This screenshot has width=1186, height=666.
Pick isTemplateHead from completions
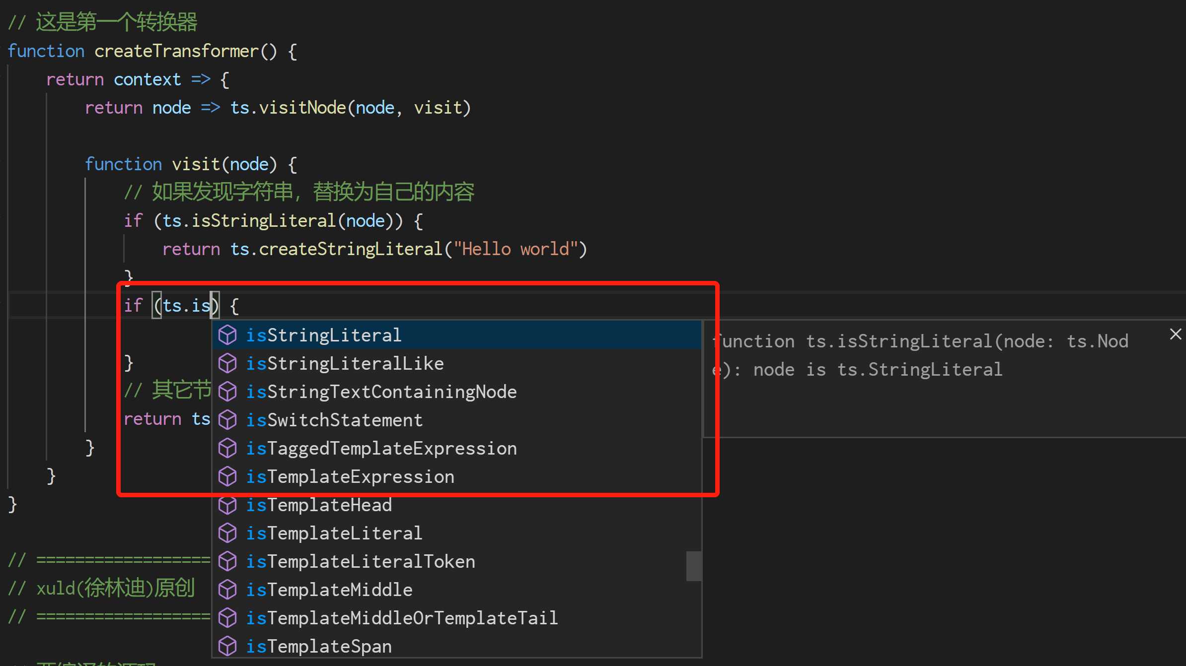point(457,505)
